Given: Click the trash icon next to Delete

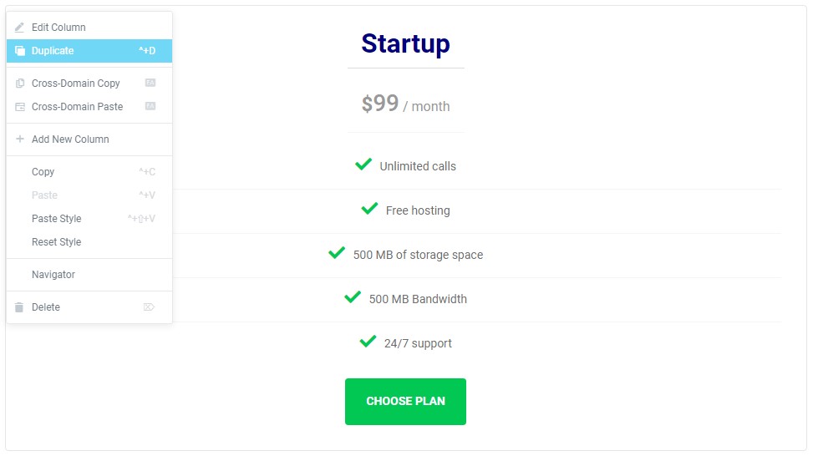Looking at the screenshot, I should pos(19,307).
